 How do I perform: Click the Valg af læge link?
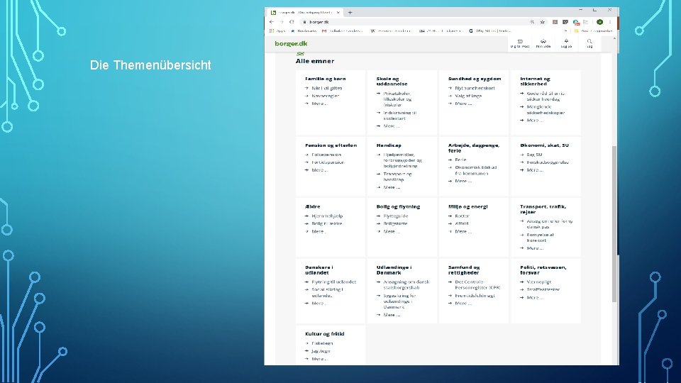pos(468,96)
